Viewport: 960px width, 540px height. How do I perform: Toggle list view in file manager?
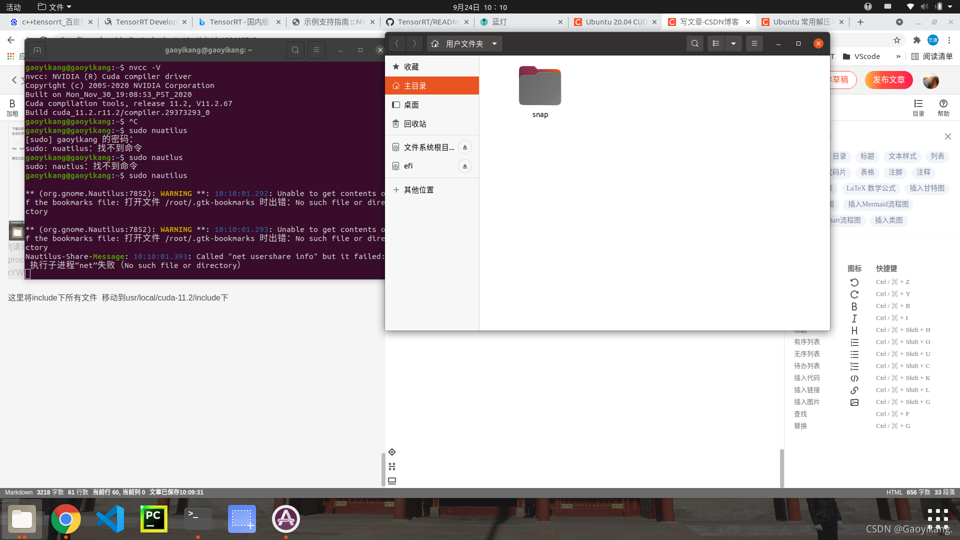[x=716, y=43]
